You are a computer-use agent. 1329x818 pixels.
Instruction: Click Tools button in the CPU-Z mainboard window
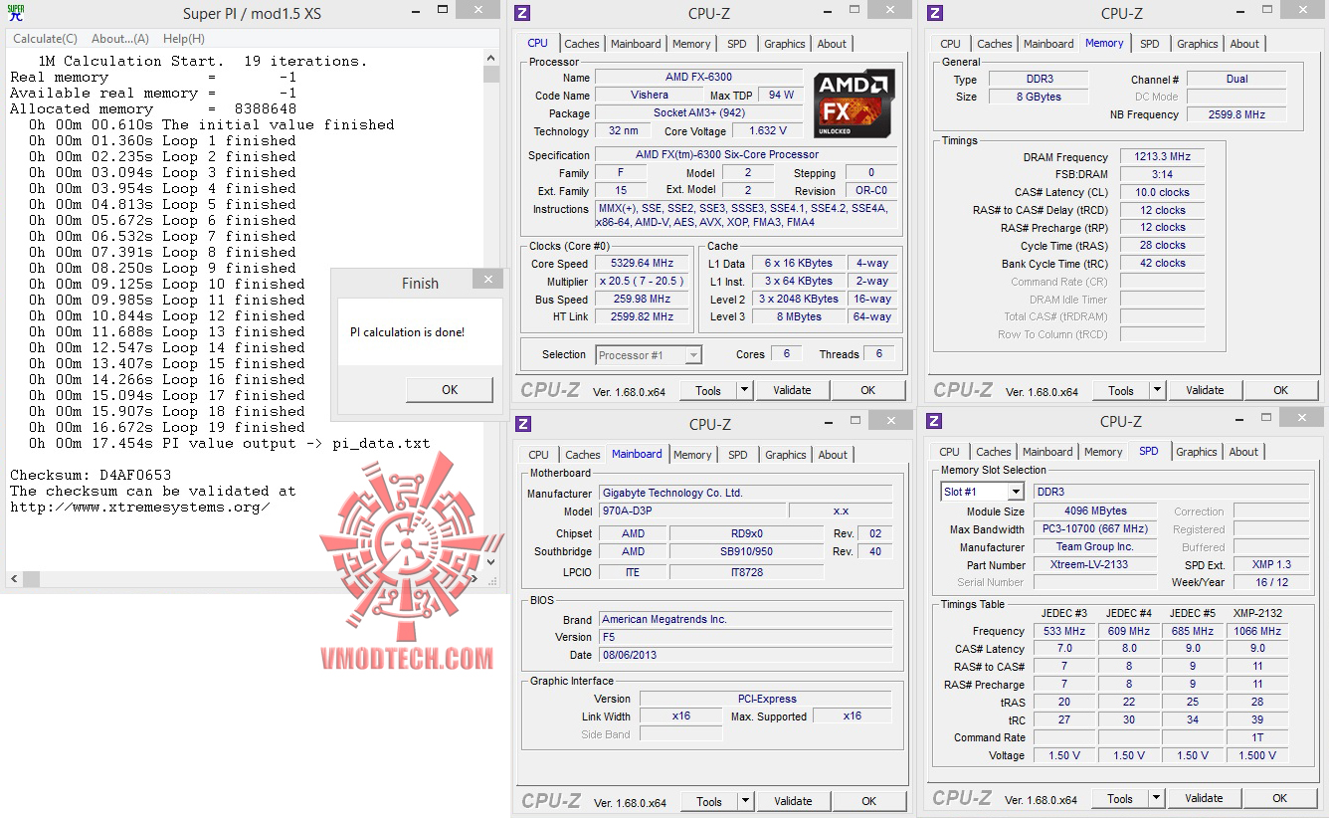tap(709, 801)
